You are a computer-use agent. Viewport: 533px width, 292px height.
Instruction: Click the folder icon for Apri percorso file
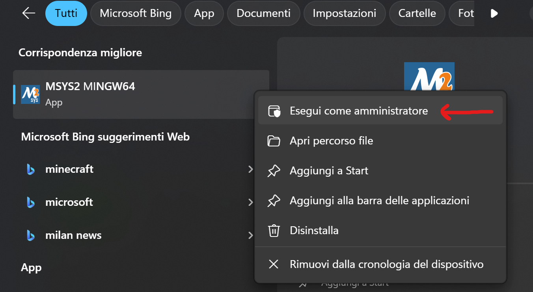[x=274, y=141]
